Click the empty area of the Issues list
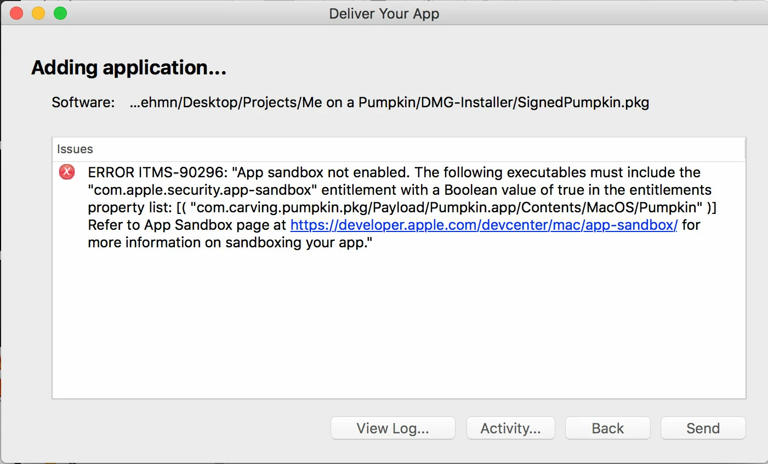768x464 pixels. click(x=399, y=328)
